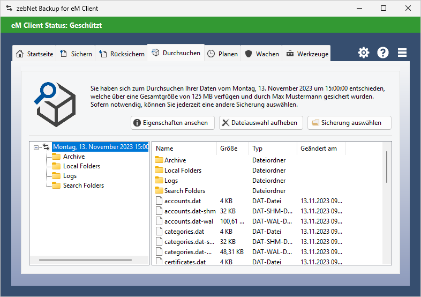
Task: Select Search Folders label in the tree
Action: (x=84, y=185)
